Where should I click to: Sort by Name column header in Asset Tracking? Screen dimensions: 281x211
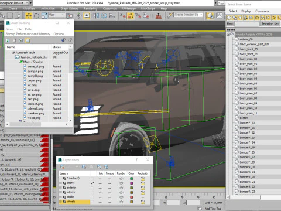click(27, 47)
